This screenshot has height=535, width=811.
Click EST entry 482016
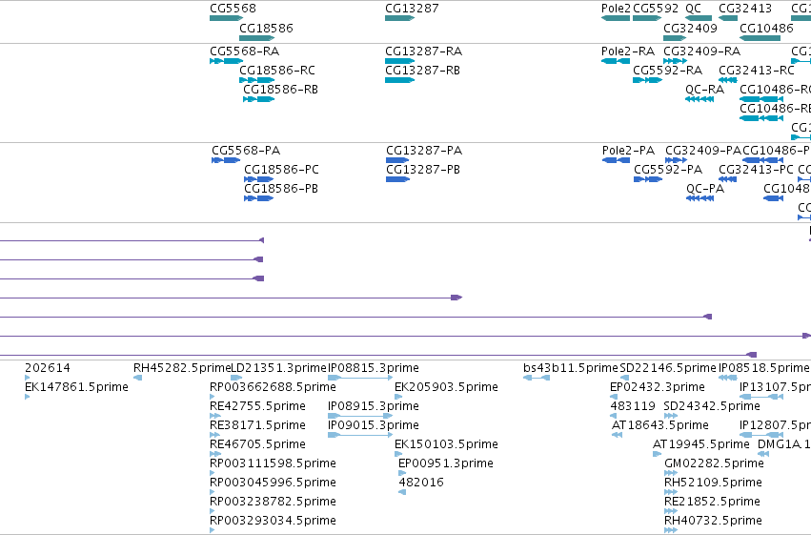point(421,483)
